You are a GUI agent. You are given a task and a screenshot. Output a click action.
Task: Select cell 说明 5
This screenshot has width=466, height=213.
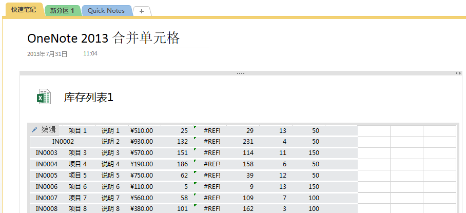[110, 176]
